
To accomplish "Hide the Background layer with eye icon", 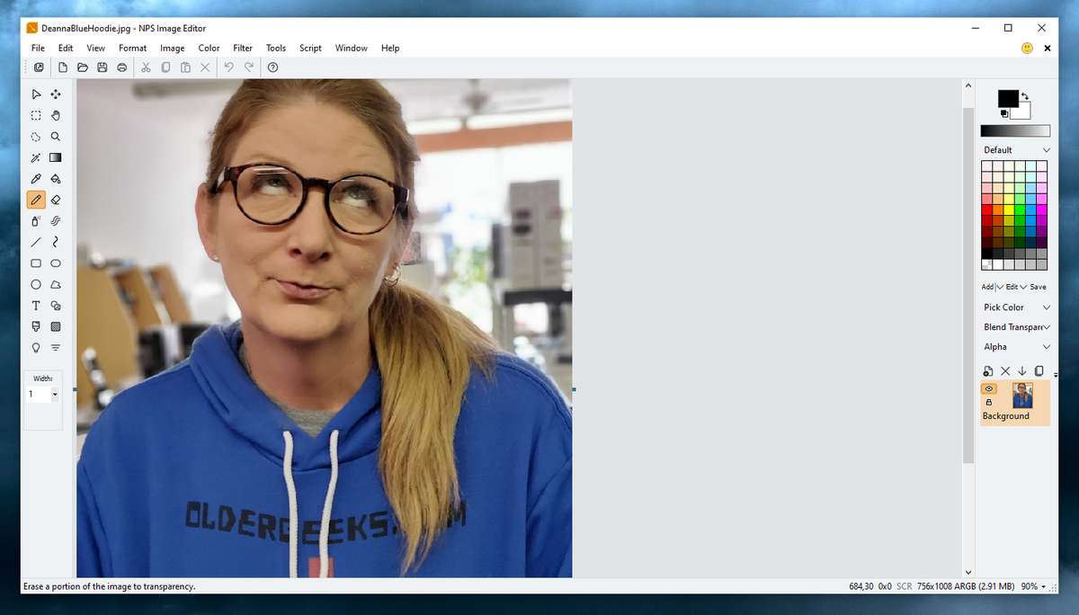I will click(x=989, y=389).
